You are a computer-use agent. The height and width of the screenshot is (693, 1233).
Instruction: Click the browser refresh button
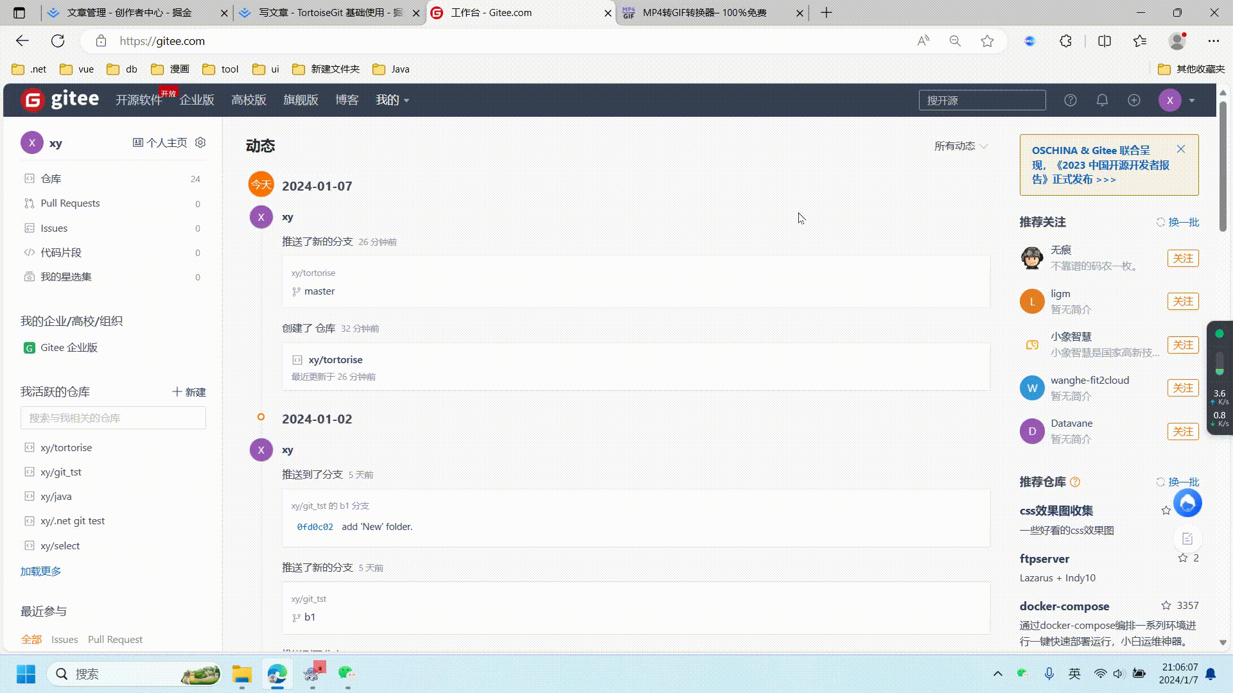[x=58, y=41]
